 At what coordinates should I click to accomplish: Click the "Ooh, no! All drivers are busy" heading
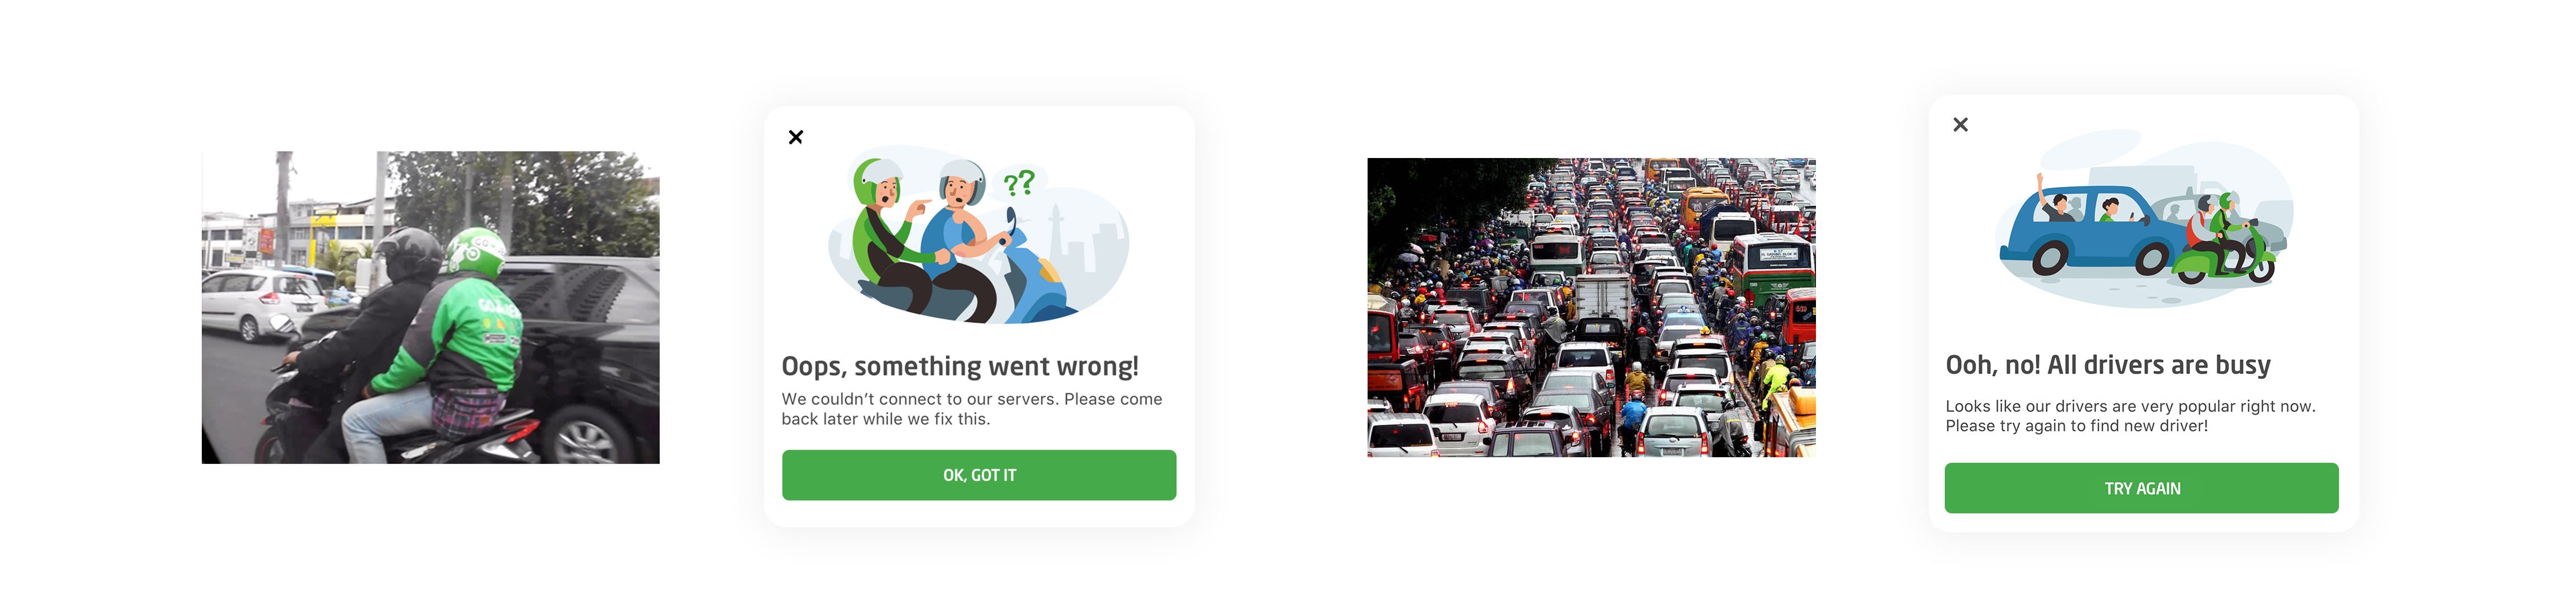tap(2108, 365)
